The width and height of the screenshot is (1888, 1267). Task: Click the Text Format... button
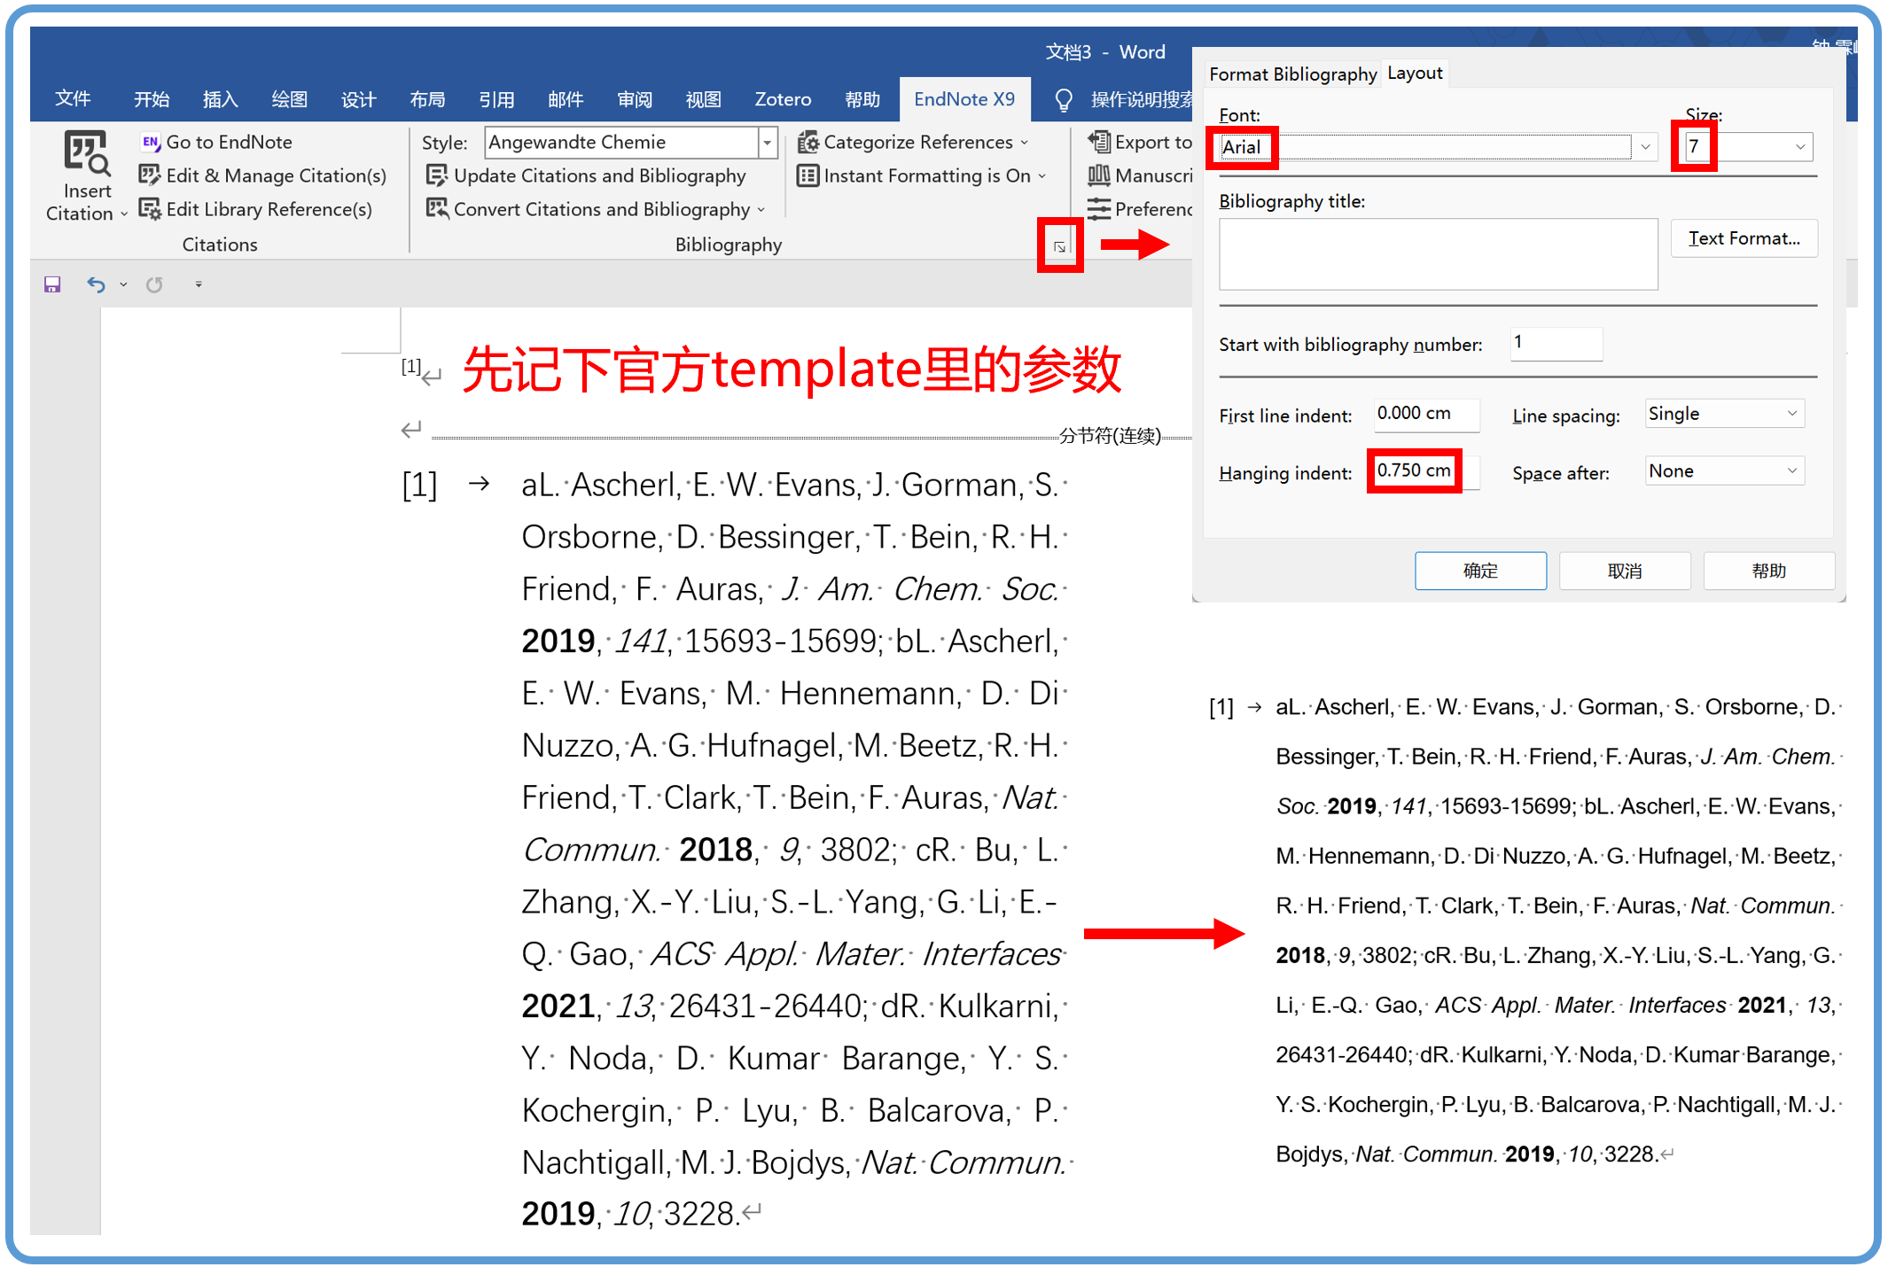coord(1744,237)
